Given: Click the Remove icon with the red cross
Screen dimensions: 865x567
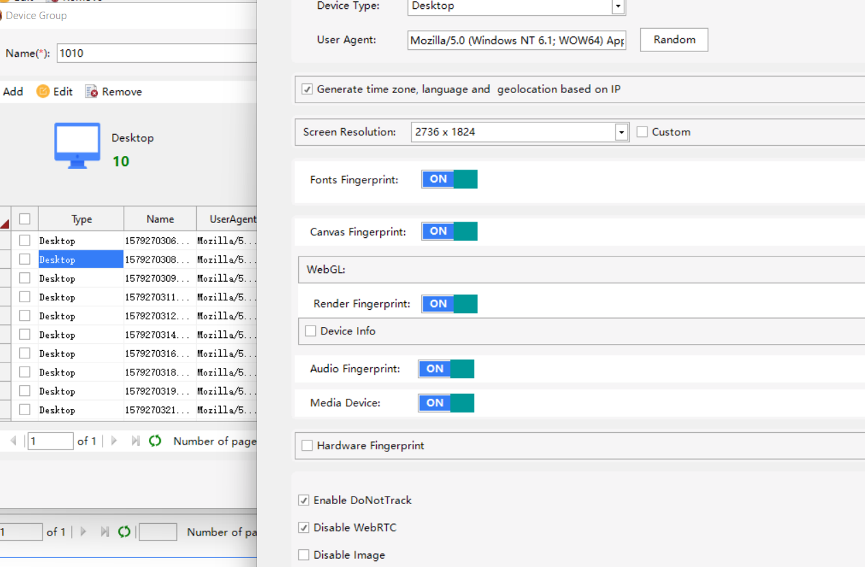Looking at the screenshot, I should click(x=92, y=92).
